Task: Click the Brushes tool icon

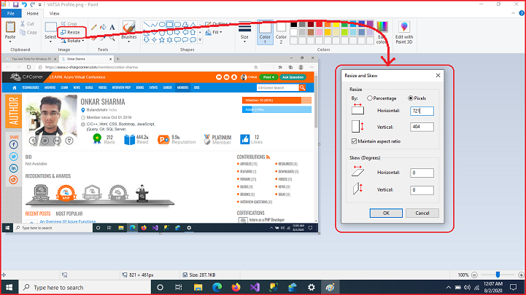Action: [129, 27]
